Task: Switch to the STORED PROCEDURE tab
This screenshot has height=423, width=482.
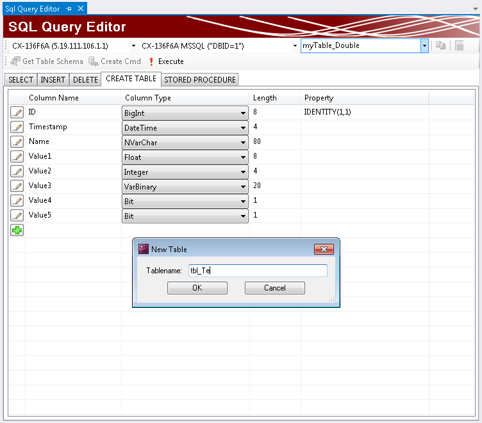Action: coord(200,80)
